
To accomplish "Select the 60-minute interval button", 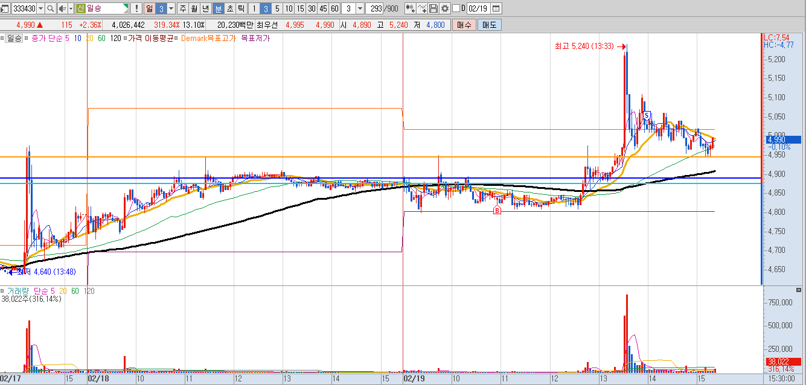I will pos(334,8).
